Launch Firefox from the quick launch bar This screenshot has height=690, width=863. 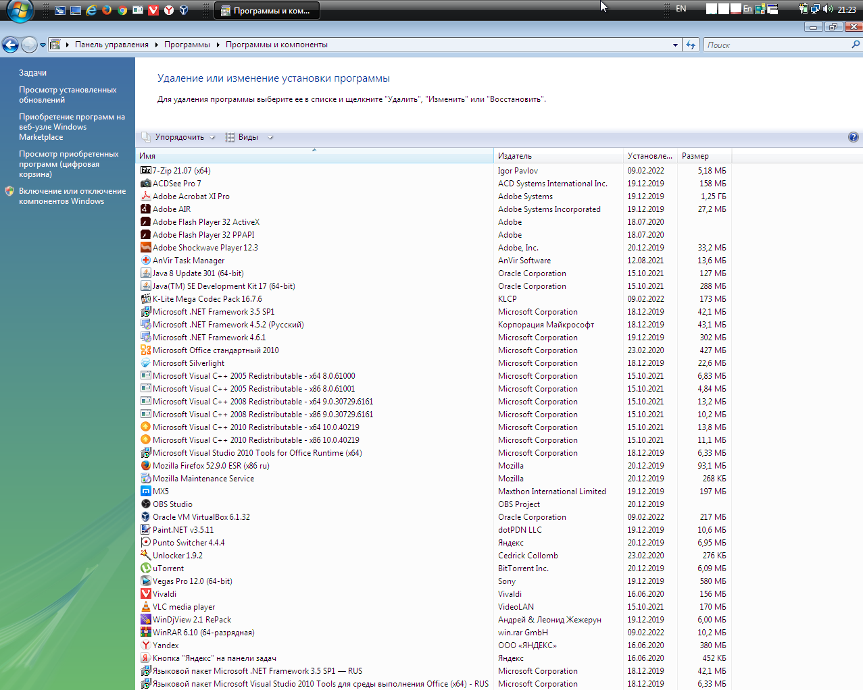tap(107, 10)
